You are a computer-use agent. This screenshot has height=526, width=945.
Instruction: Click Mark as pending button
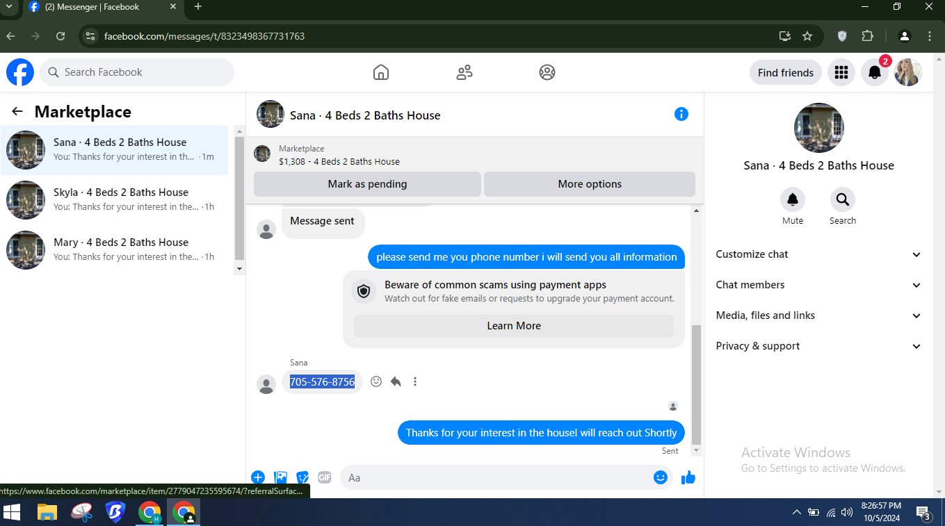click(367, 184)
